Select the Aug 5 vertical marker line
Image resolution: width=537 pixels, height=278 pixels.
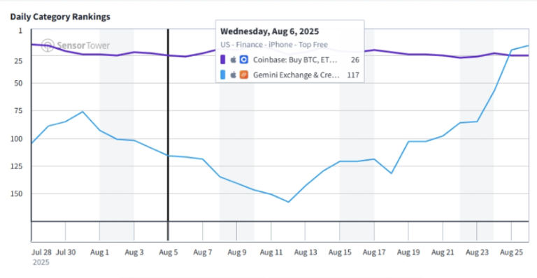coord(168,135)
